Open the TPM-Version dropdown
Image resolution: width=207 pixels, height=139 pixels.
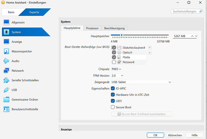point(118,76)
